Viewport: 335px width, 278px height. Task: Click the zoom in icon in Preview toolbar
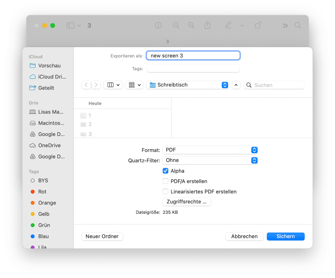pos(191,26)
